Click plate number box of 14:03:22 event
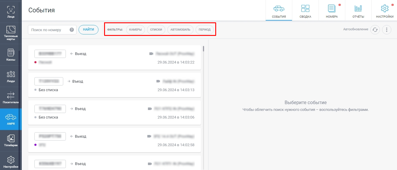 pos(50,54)
